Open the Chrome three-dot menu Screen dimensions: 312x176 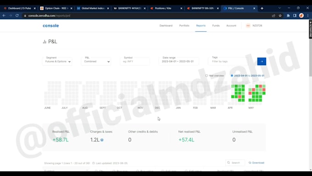[308, 16]
